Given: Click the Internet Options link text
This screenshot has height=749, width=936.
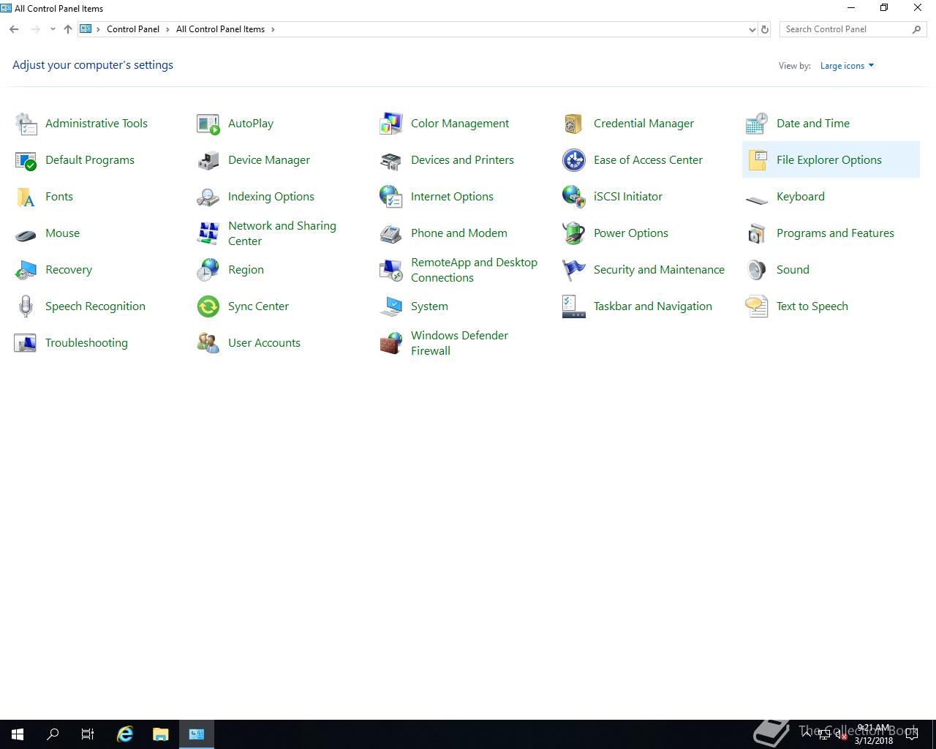Looking at the screenshot, I should click(x=452, y=197).
